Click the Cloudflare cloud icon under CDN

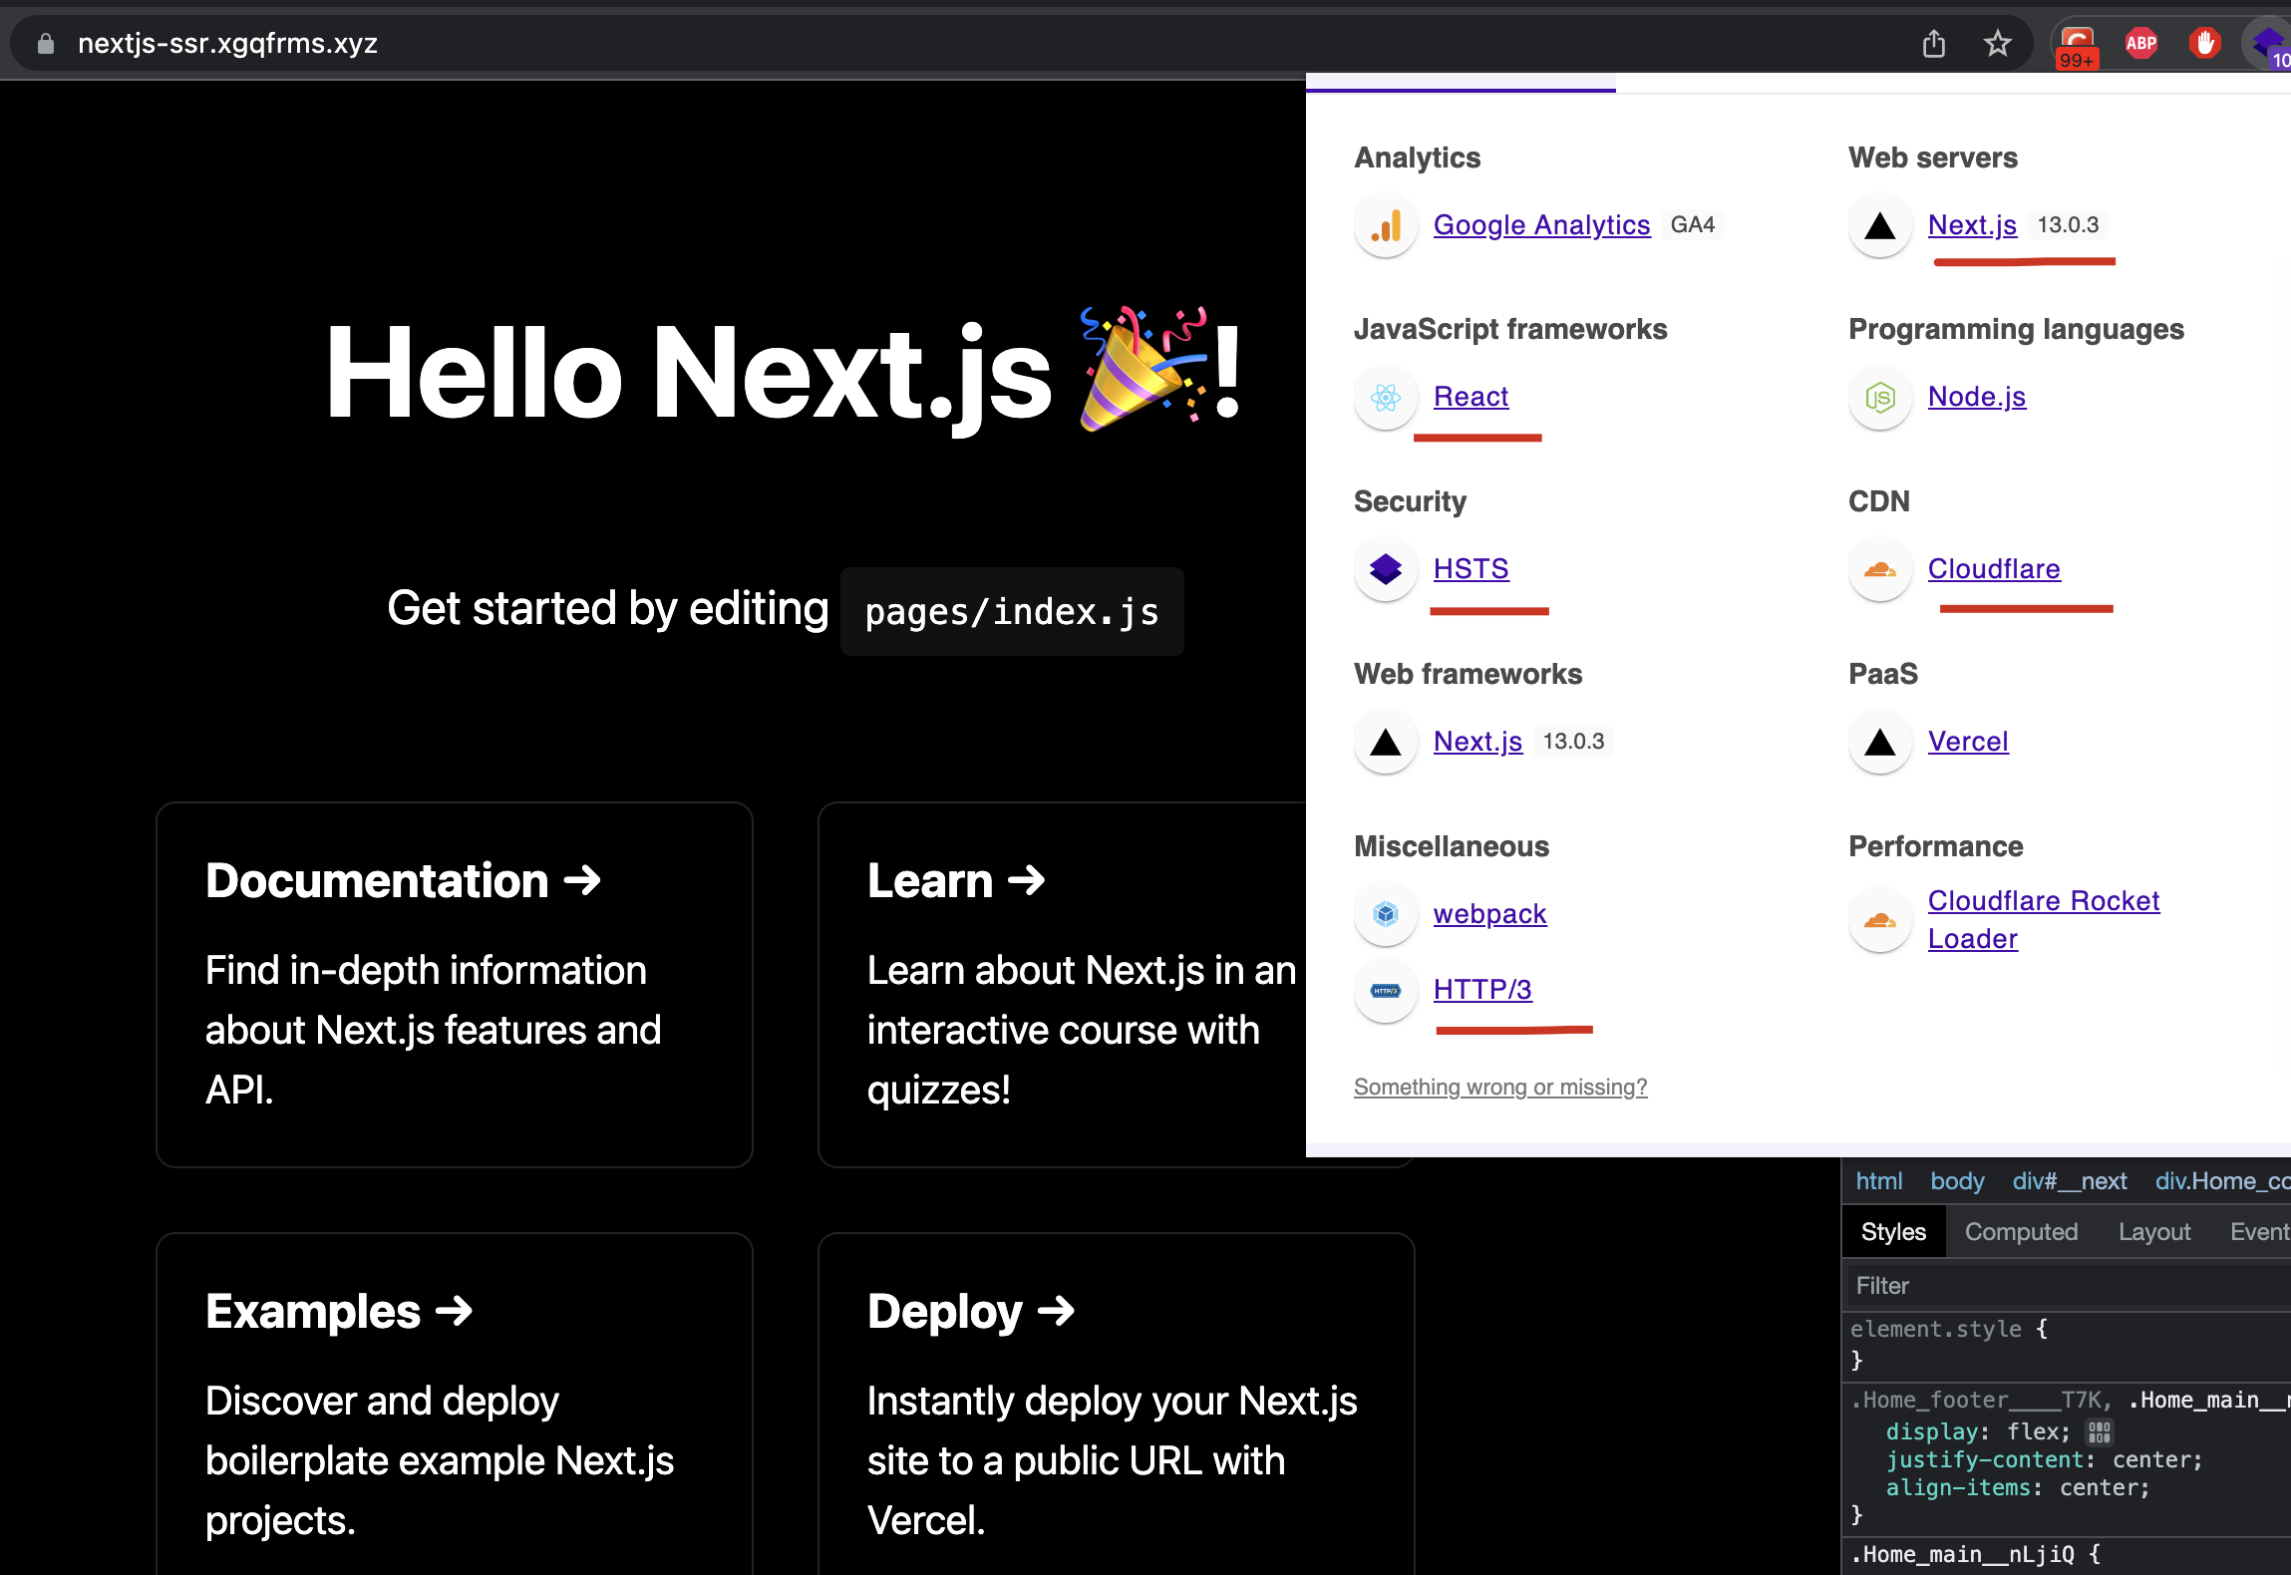pos(1880,570)
